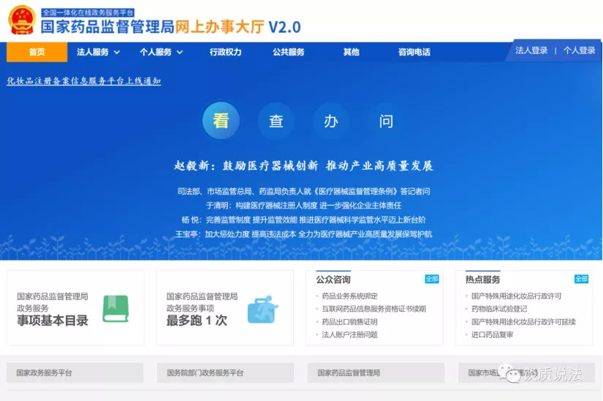The width and height of the screenshot is (603, 401).
Task: Click 全部 button beside 公众咨询
Action: pos(432,279)
